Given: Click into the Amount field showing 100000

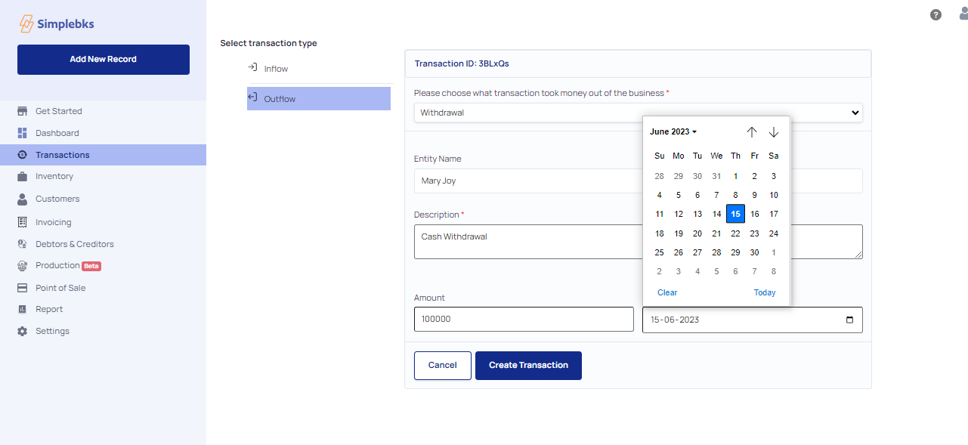Looking at the screenshot, I should 524,320.
